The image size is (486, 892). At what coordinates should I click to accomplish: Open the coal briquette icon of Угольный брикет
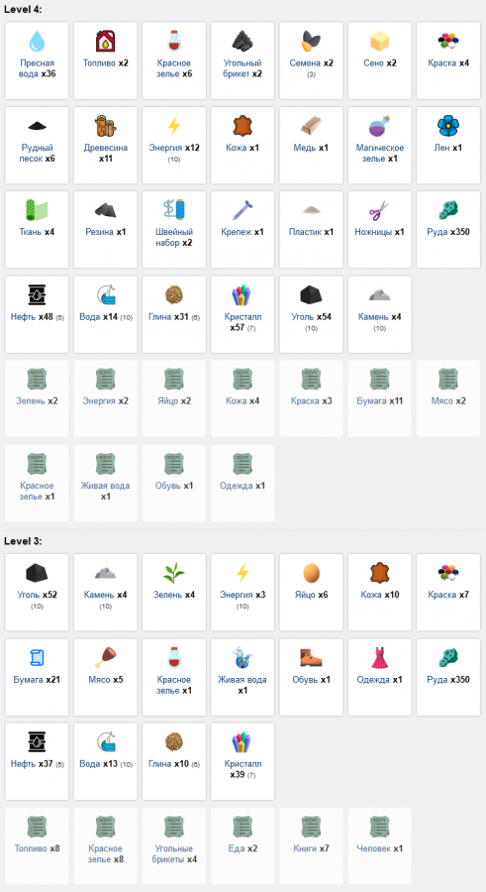click(x=243, y=42)
